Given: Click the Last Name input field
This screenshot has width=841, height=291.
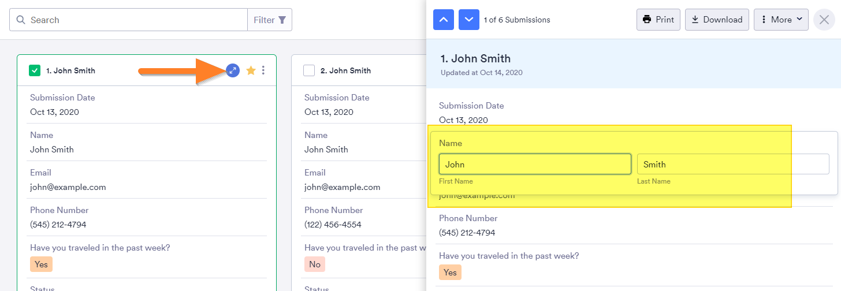Looking at the screenshot, I should pos(732,164).
